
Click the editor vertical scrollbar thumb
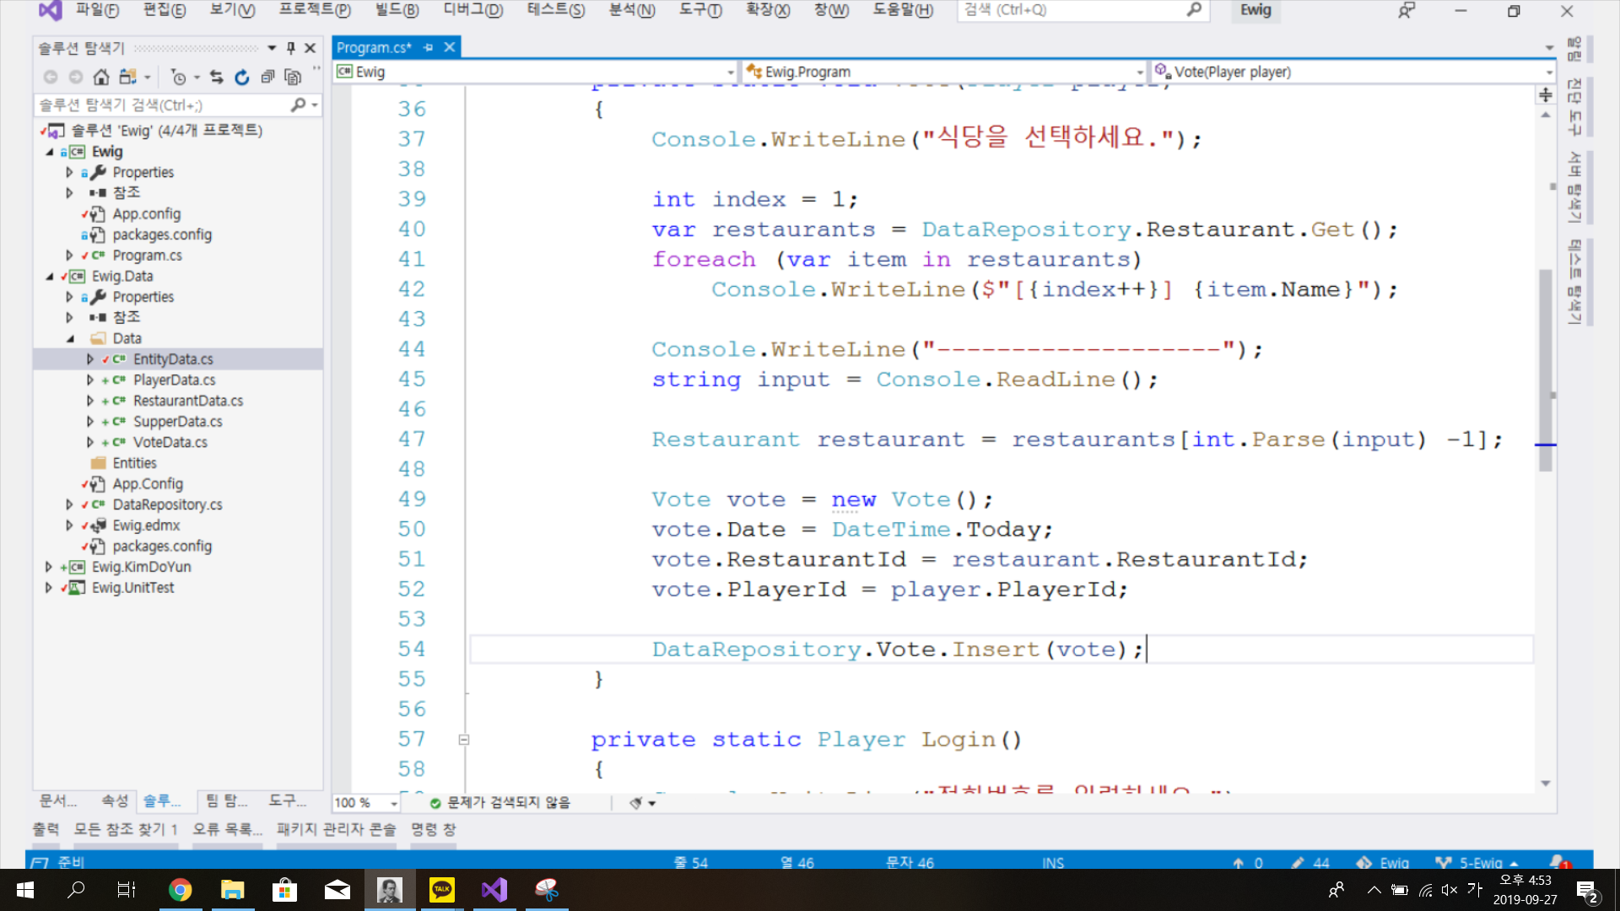[1546, 371]
